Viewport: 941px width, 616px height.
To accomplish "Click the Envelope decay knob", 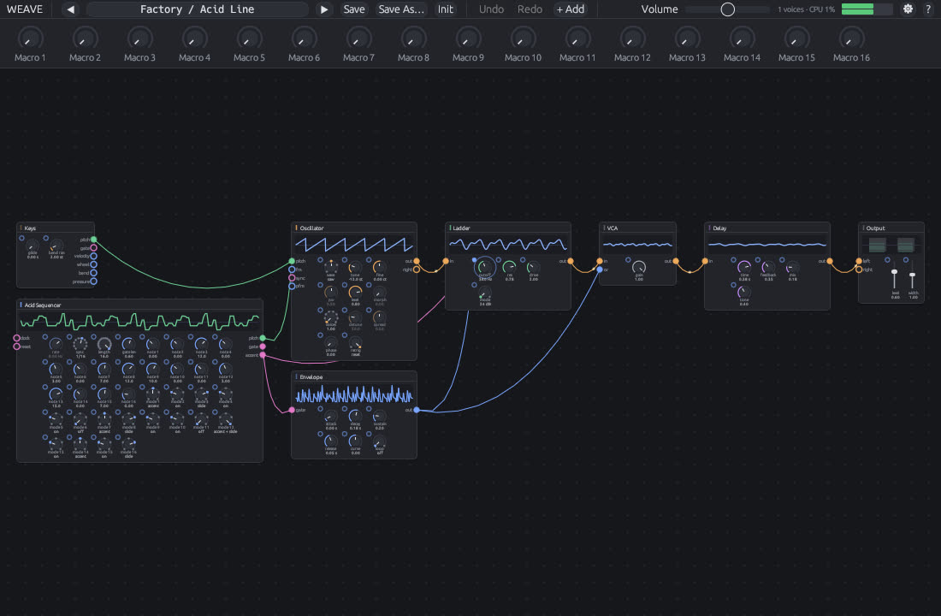I will [x=355, y=416].
